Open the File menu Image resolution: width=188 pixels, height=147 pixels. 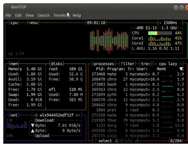pyautogui.click(x=8, y=15)
